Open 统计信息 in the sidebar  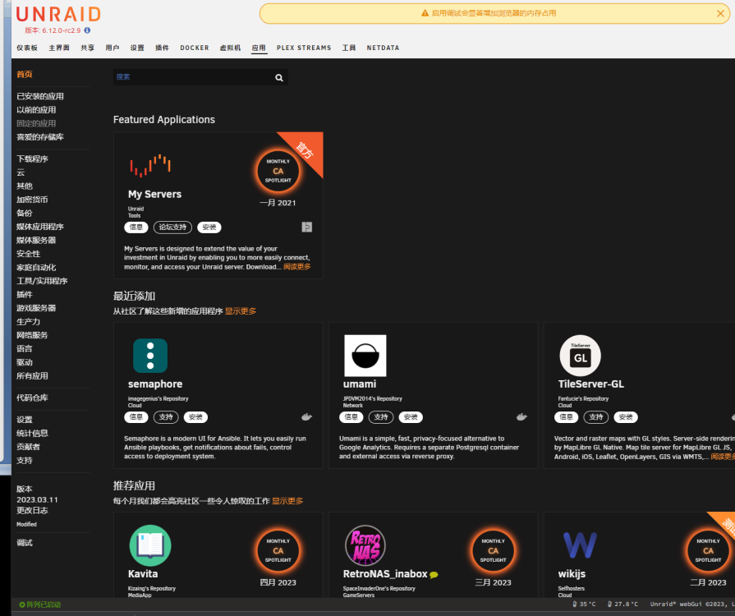32,434
